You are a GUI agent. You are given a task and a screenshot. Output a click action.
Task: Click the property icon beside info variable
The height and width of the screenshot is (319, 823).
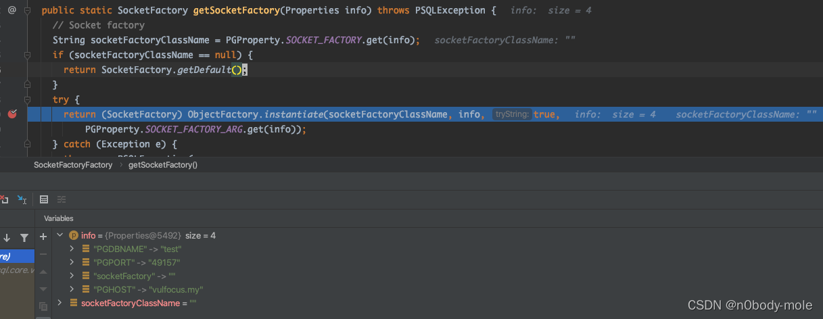pos(74,235)
